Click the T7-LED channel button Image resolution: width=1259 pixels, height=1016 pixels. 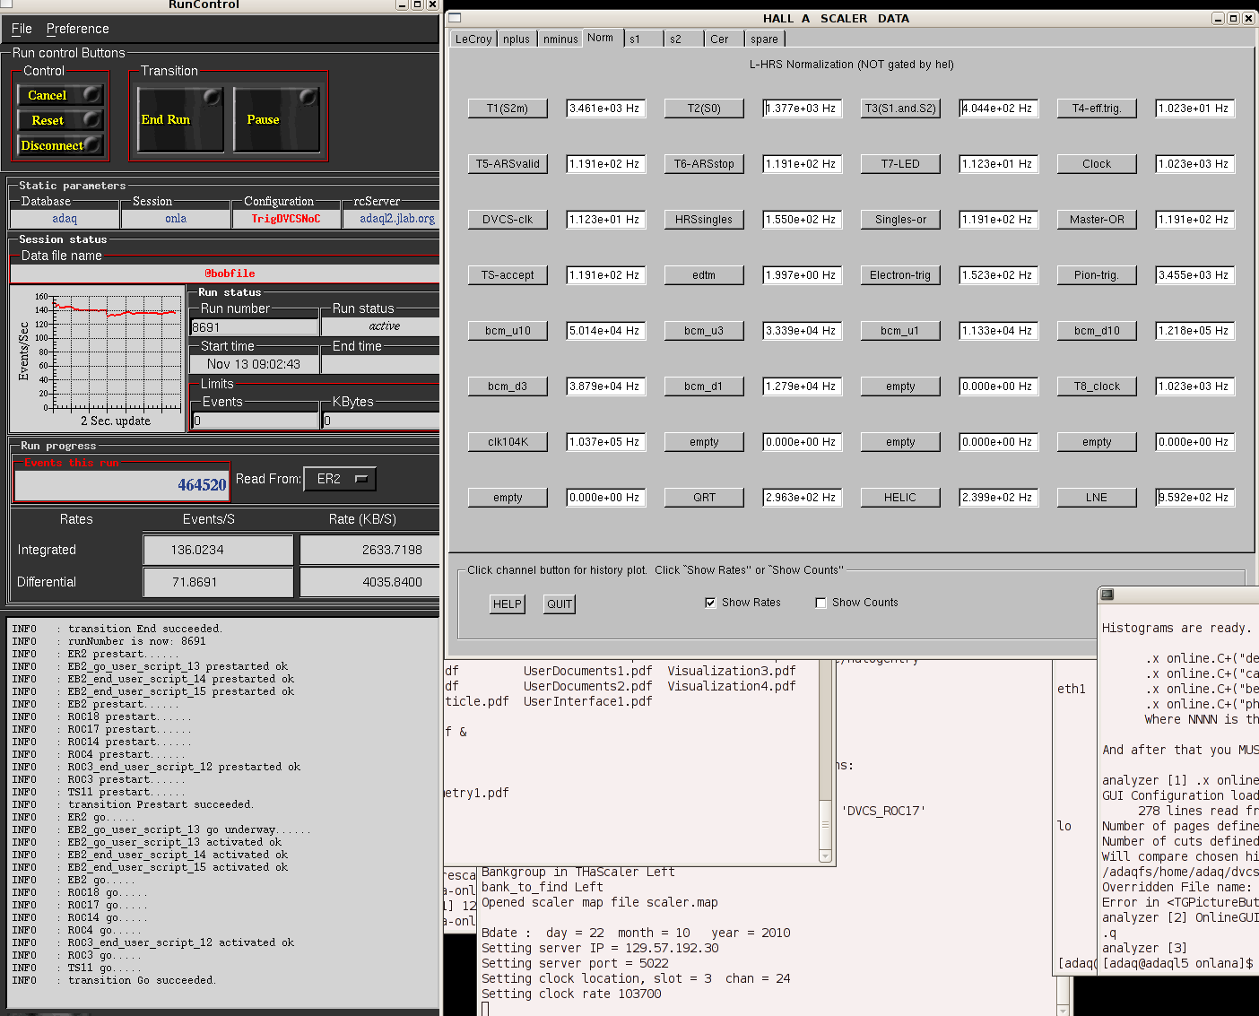point(900,164)
